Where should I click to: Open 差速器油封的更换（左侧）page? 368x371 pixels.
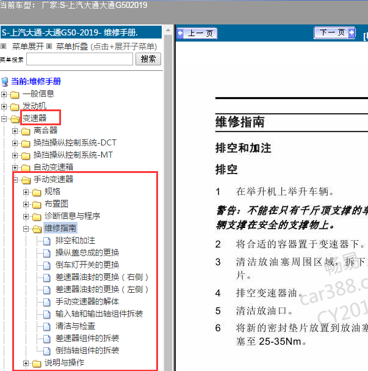[102, 290]
